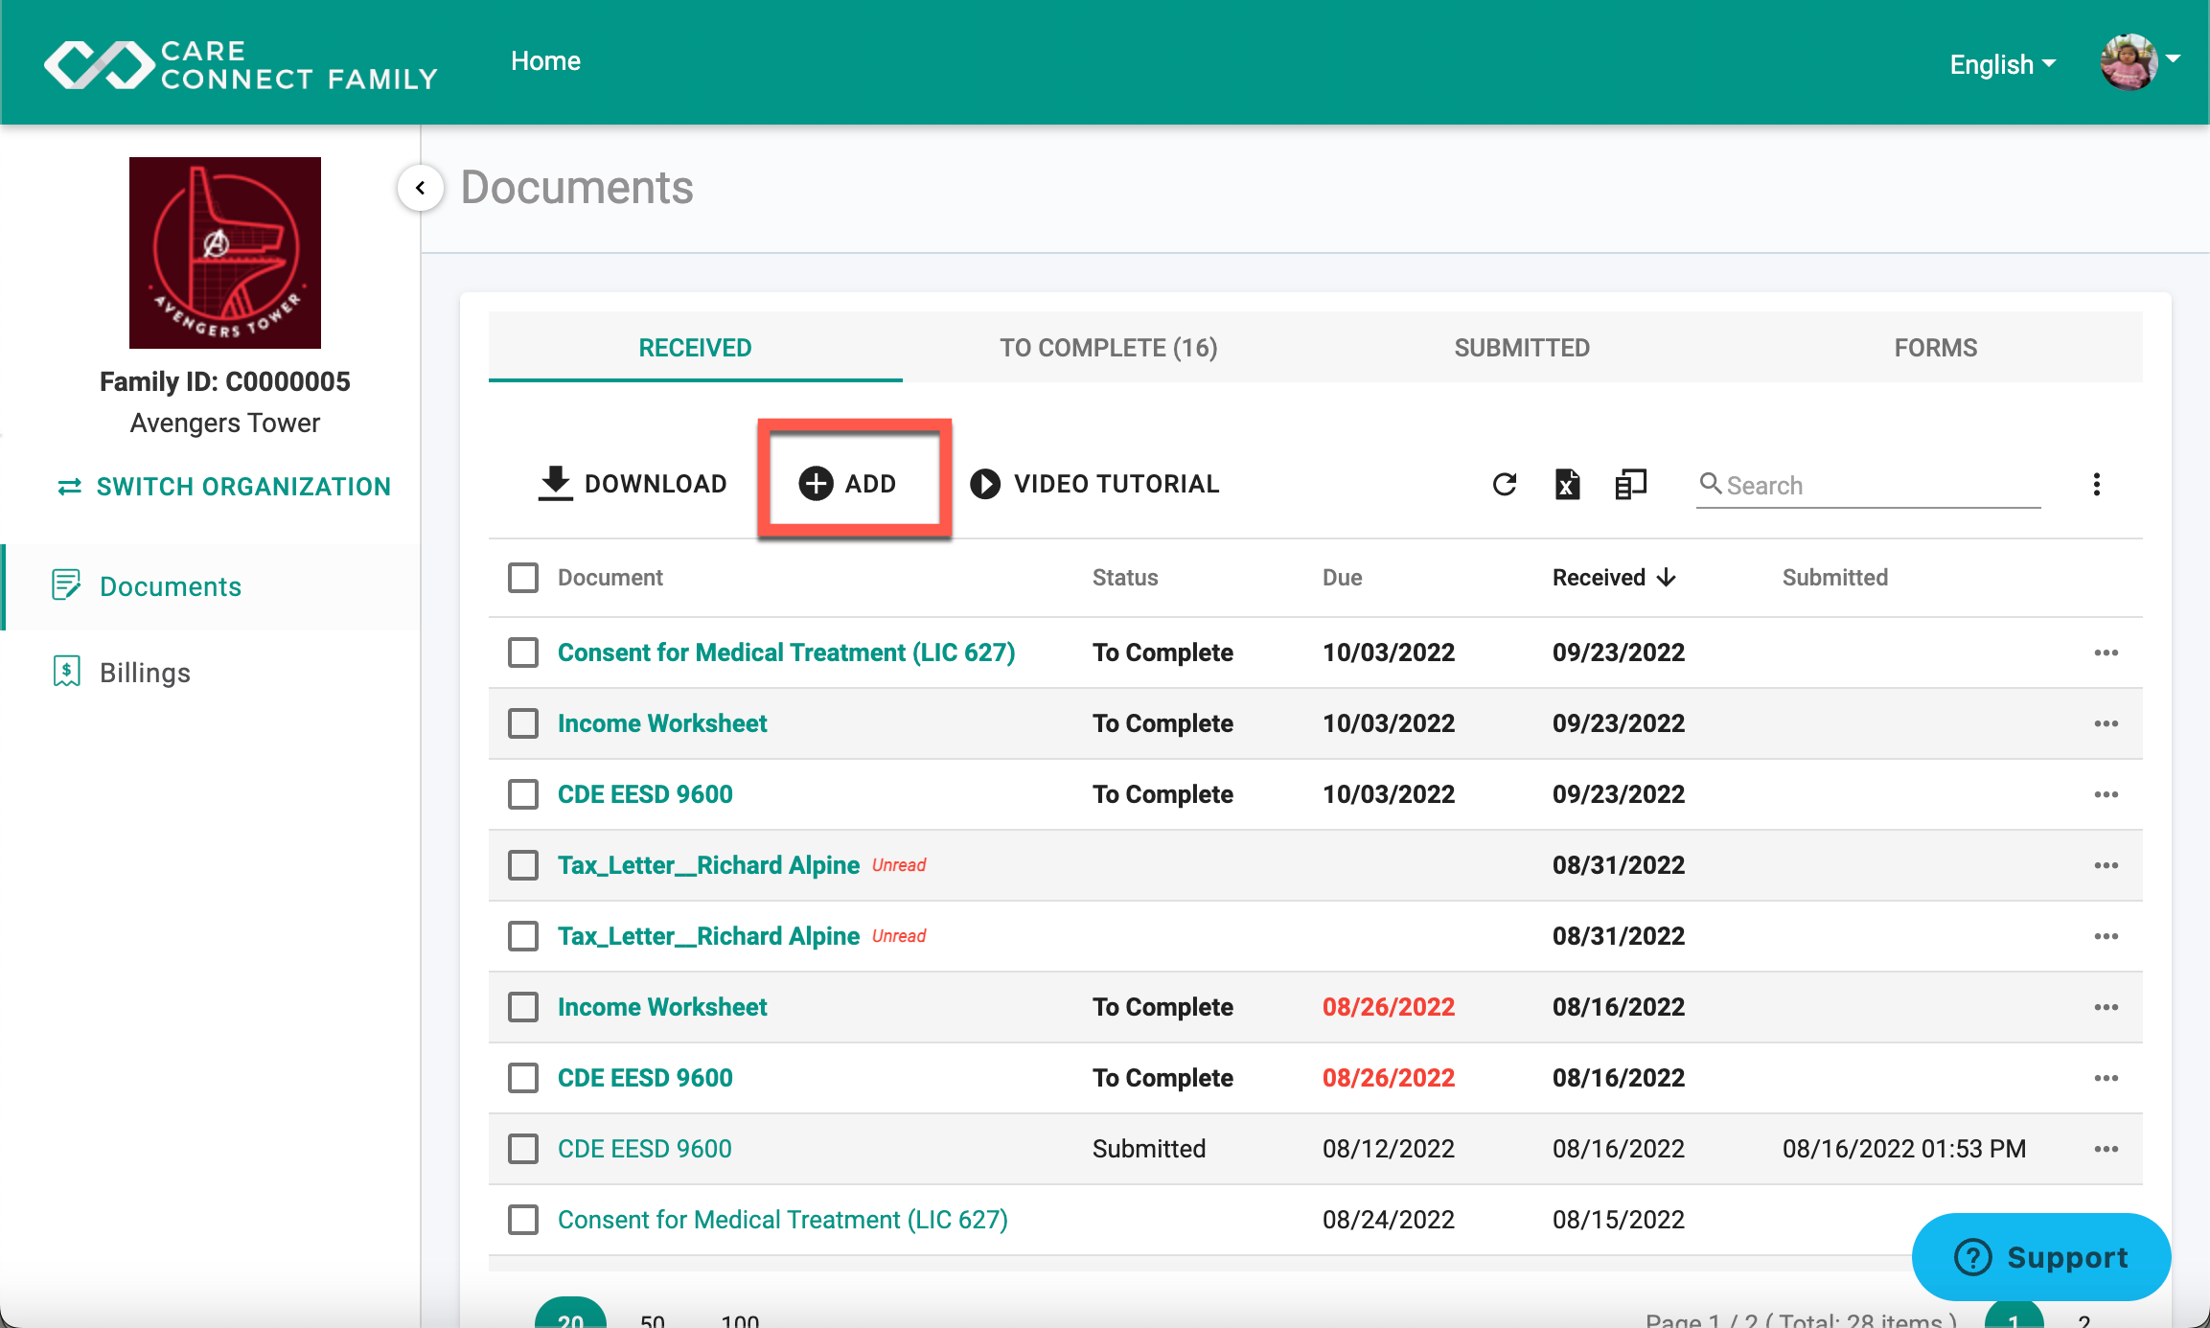Click the refresh icon
Screen dimensions: 2210x1328
pos(1505,485)
